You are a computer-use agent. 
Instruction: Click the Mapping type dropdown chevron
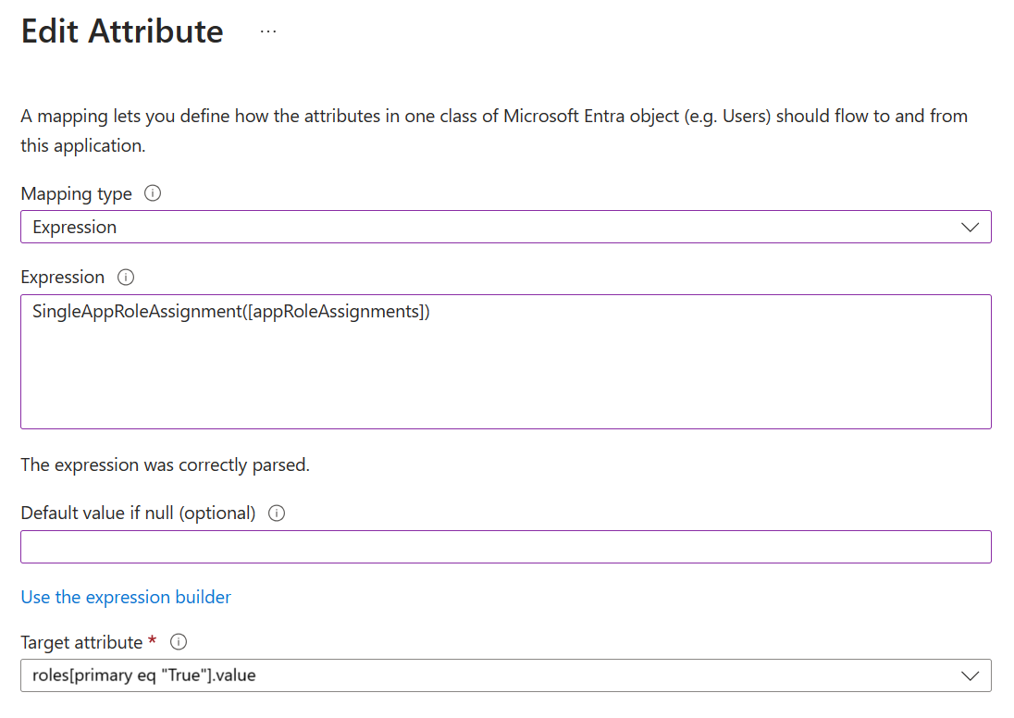click(970, 227)
